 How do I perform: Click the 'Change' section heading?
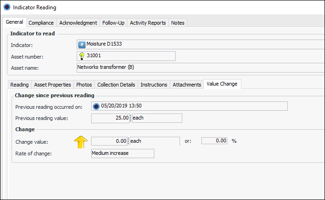pyautogui.click(x=25, y=129)
